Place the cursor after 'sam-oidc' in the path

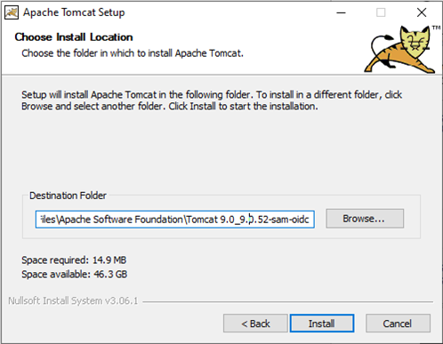point(310,220)
